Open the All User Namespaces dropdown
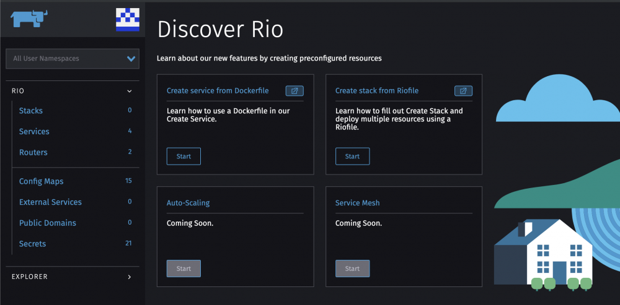This screenshot has height=305, width=620. coord(72,59)
